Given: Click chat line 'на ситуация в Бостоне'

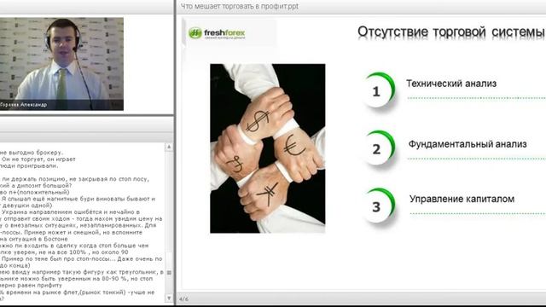Looking at the screenshot, I should pyautogui.click(x=34, y=239).
